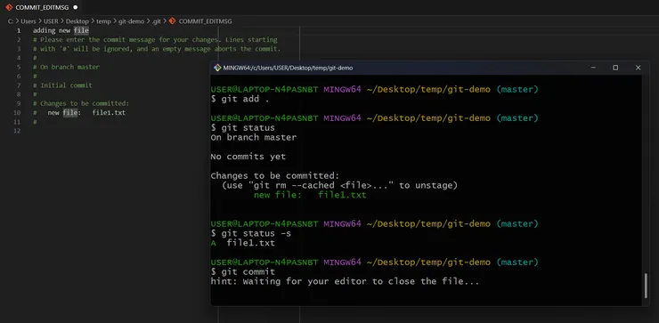Click 'On branch master' terminal output line
The height and width of the screenshot is (323, 659).
pyautogui.click(x=254, y=138)
